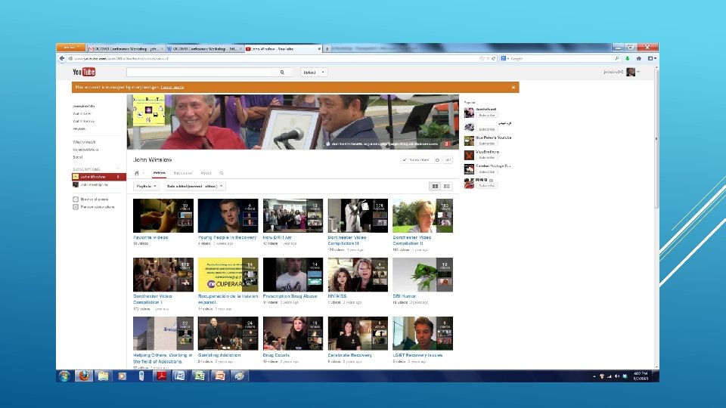Image resolution: width=726 pixels, height=408 pixels.
Task: Open the What to watch sidebar link
Action: (x=84, y=142)
